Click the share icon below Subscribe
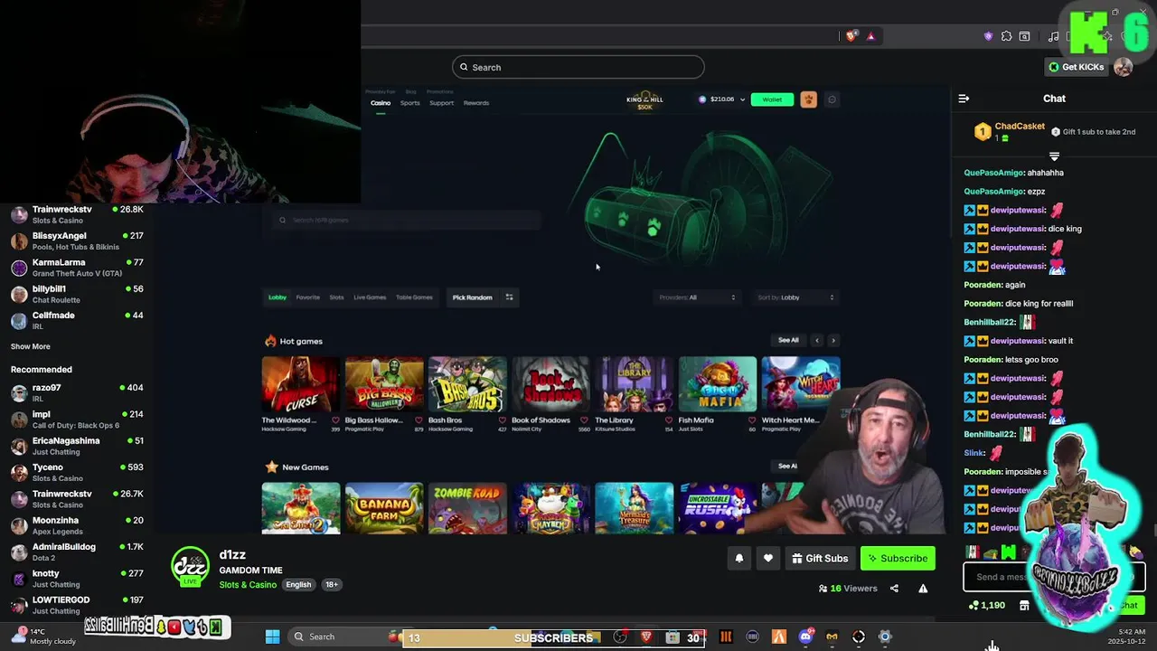Screen dimensions: 1157x651 click(x=894, y=589)
